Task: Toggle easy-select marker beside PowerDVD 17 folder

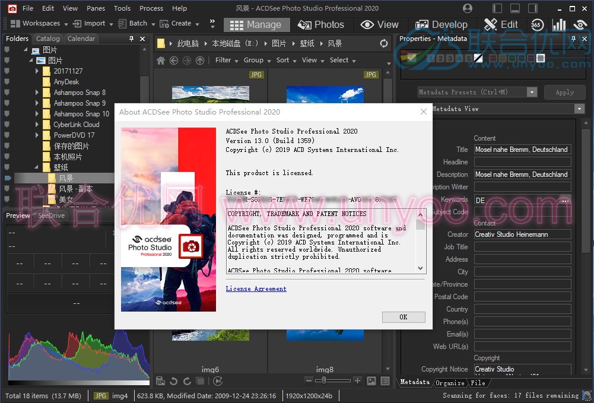Action: click(7, 135)
